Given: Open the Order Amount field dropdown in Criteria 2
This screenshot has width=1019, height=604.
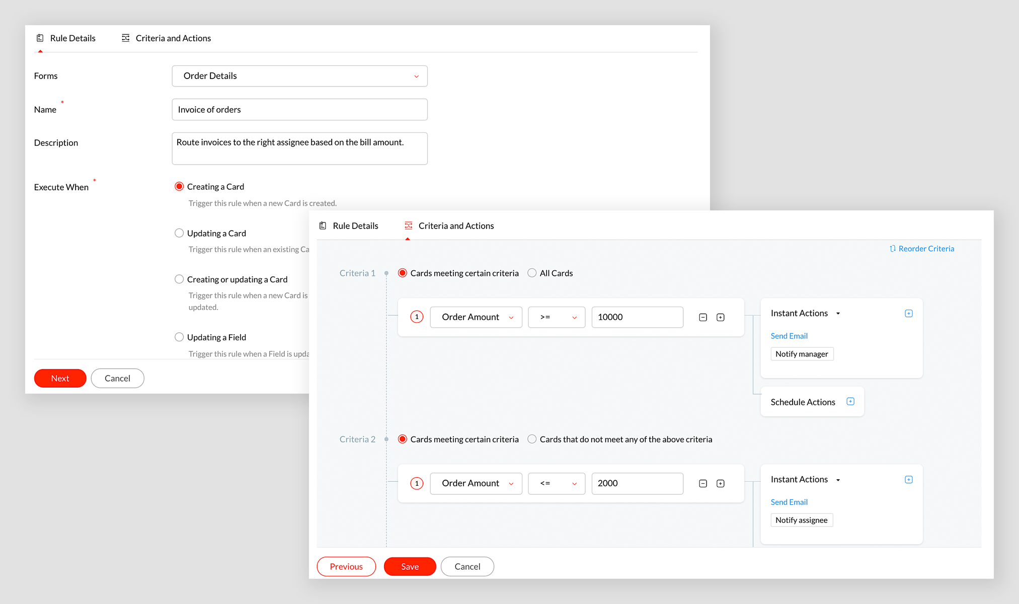Looking at the screenshot, I should pyautogui.click(x=476, y=483).
